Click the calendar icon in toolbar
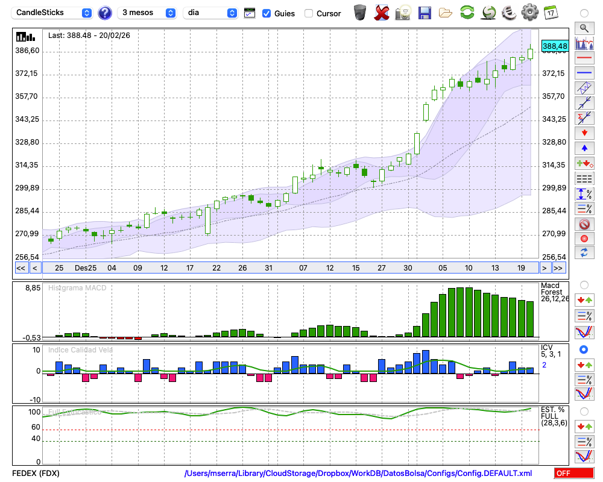603x482 pixels. pyautogui.click(x=550, y=13)
